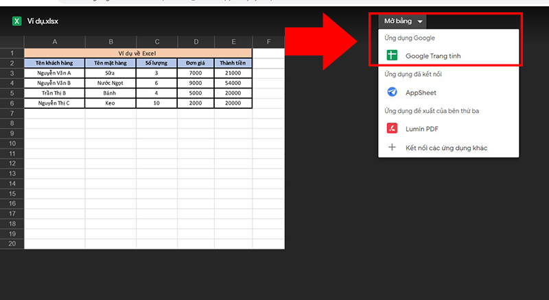The height and width of the screenshot is (300, 549).
Task: Select column F header
Action: tap(268, 42)
